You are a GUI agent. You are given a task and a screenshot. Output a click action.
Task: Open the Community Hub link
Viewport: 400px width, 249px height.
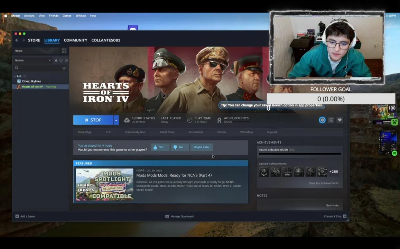pyautogui.click(x=135, y=132)
